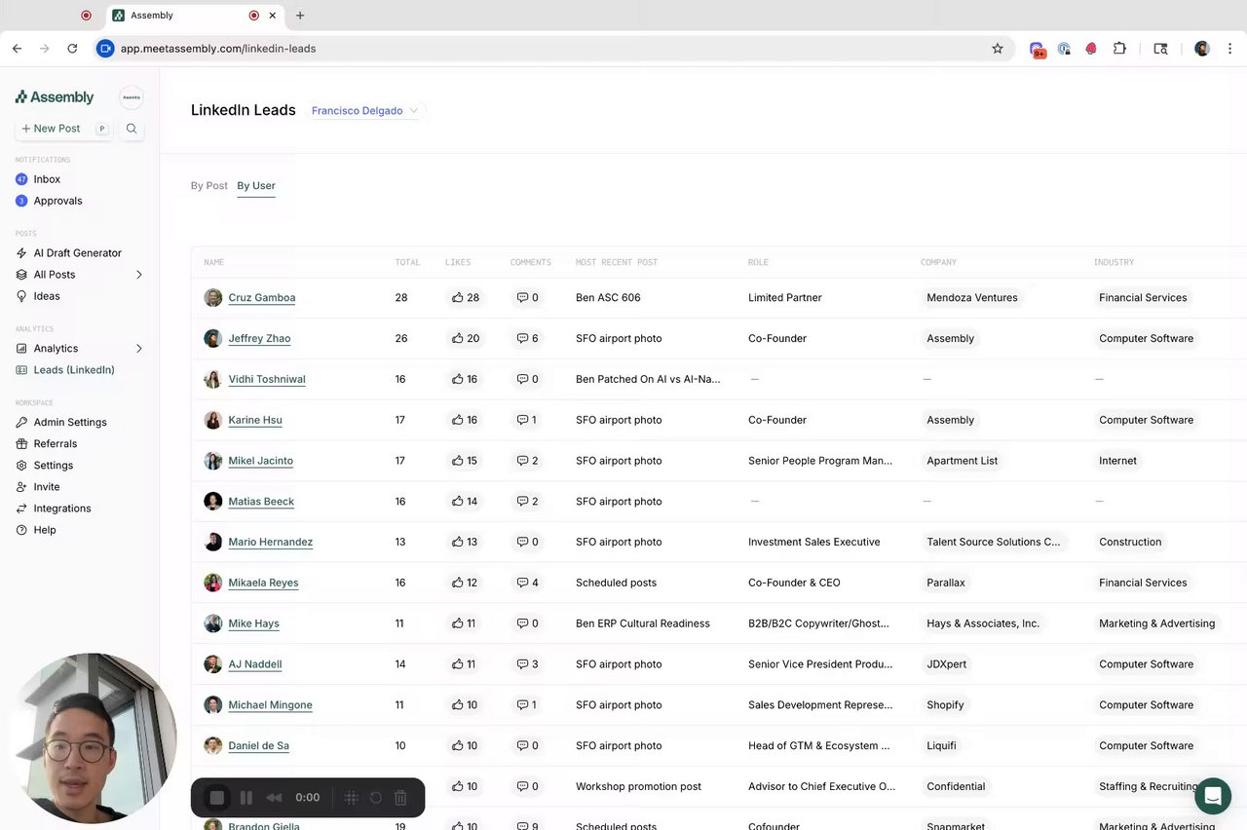
Task: Switch to the By Post tab
Action: [x=209, y=186]
